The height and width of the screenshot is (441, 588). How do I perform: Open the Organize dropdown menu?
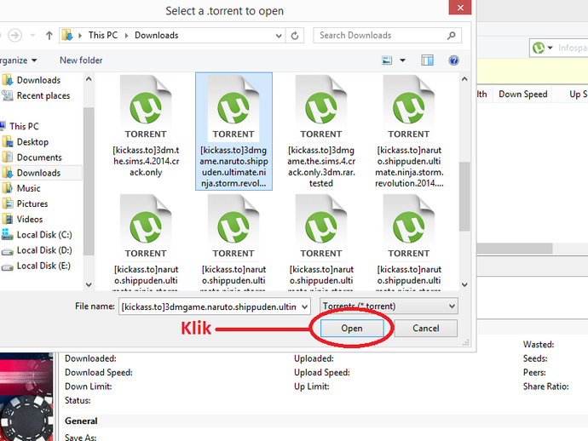pos(17,60)
